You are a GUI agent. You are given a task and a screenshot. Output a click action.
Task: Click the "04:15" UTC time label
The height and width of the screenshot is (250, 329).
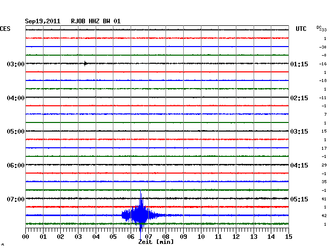[299, 165]
